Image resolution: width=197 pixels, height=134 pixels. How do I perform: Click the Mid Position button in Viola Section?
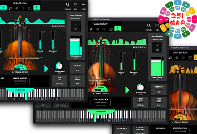(61, 105)
